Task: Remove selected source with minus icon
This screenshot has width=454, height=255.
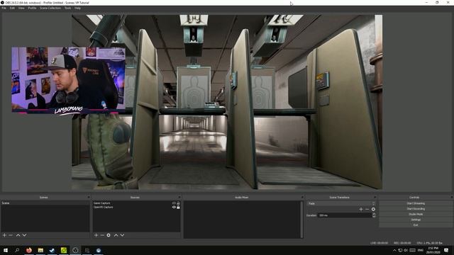Action: pos(102,235)
